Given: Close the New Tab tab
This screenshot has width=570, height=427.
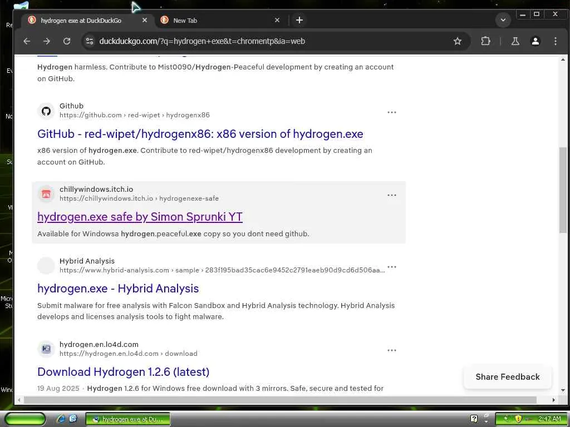Looking at the screenshot, I should [277, 21].
